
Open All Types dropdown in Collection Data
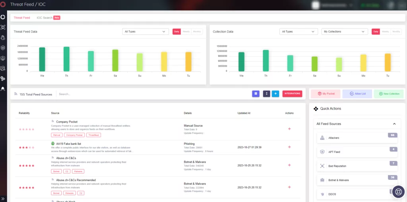pyautogui.click(x=298, y=32)
